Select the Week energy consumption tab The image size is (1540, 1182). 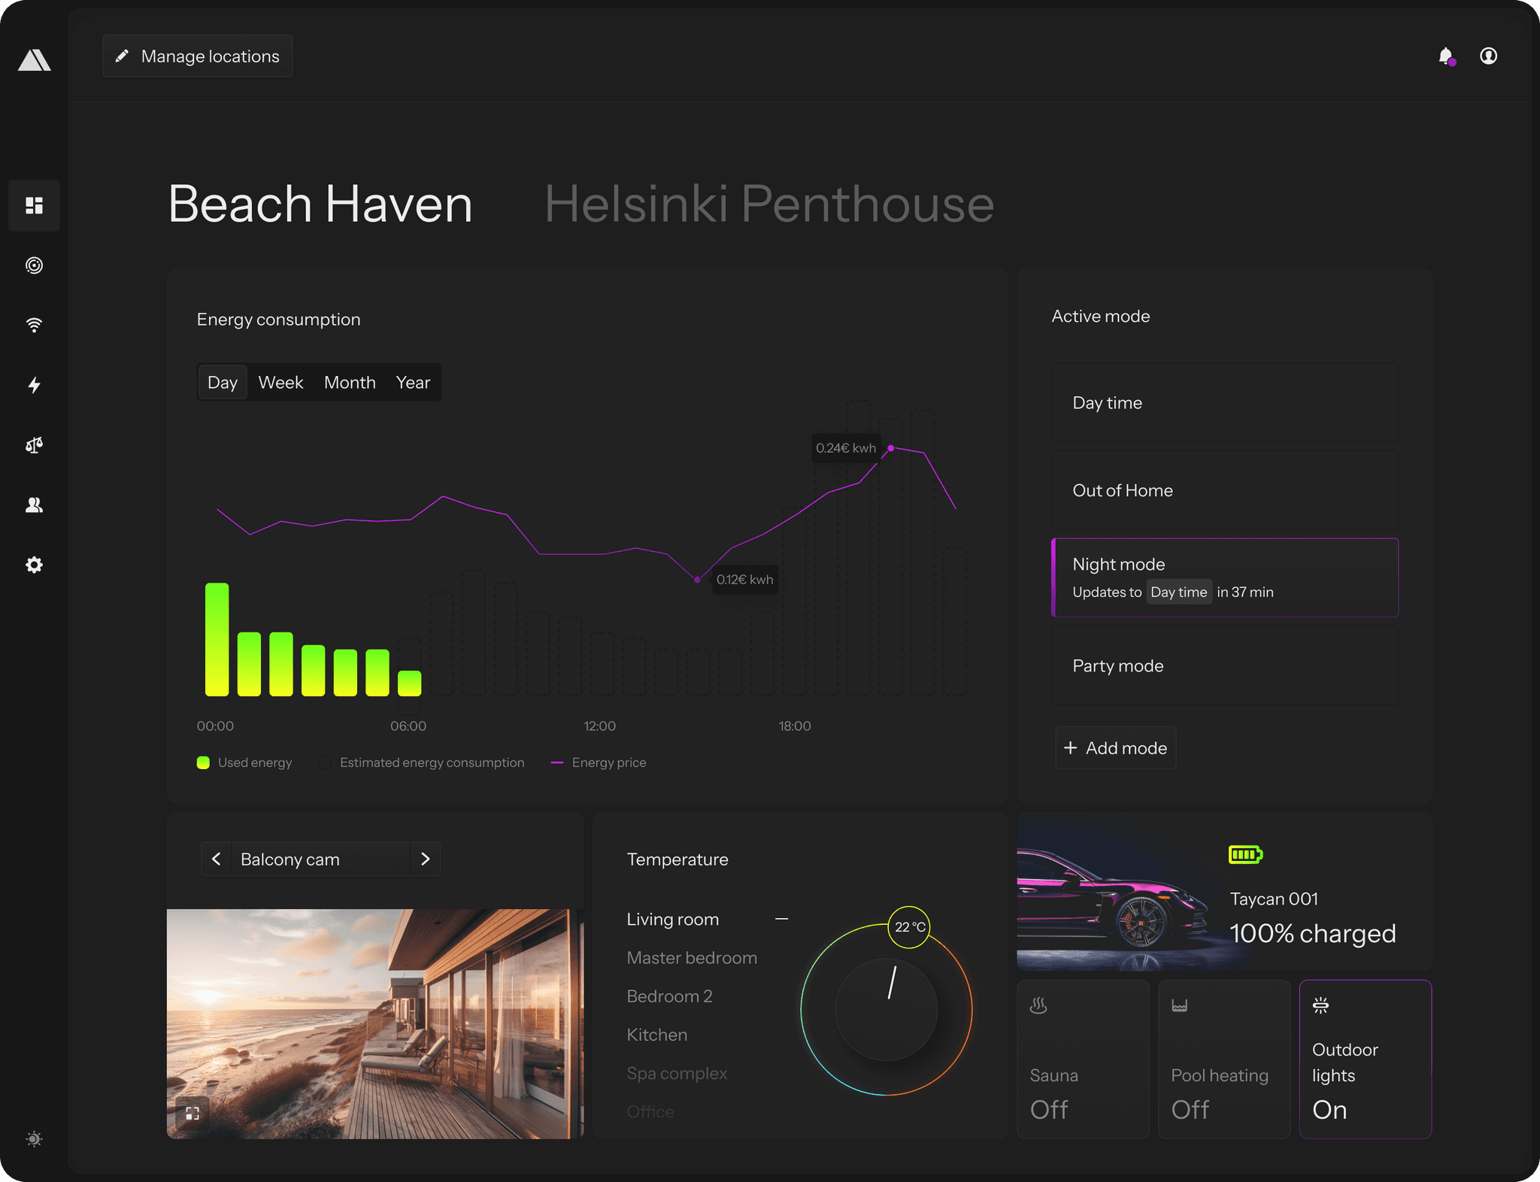point(280,381)
